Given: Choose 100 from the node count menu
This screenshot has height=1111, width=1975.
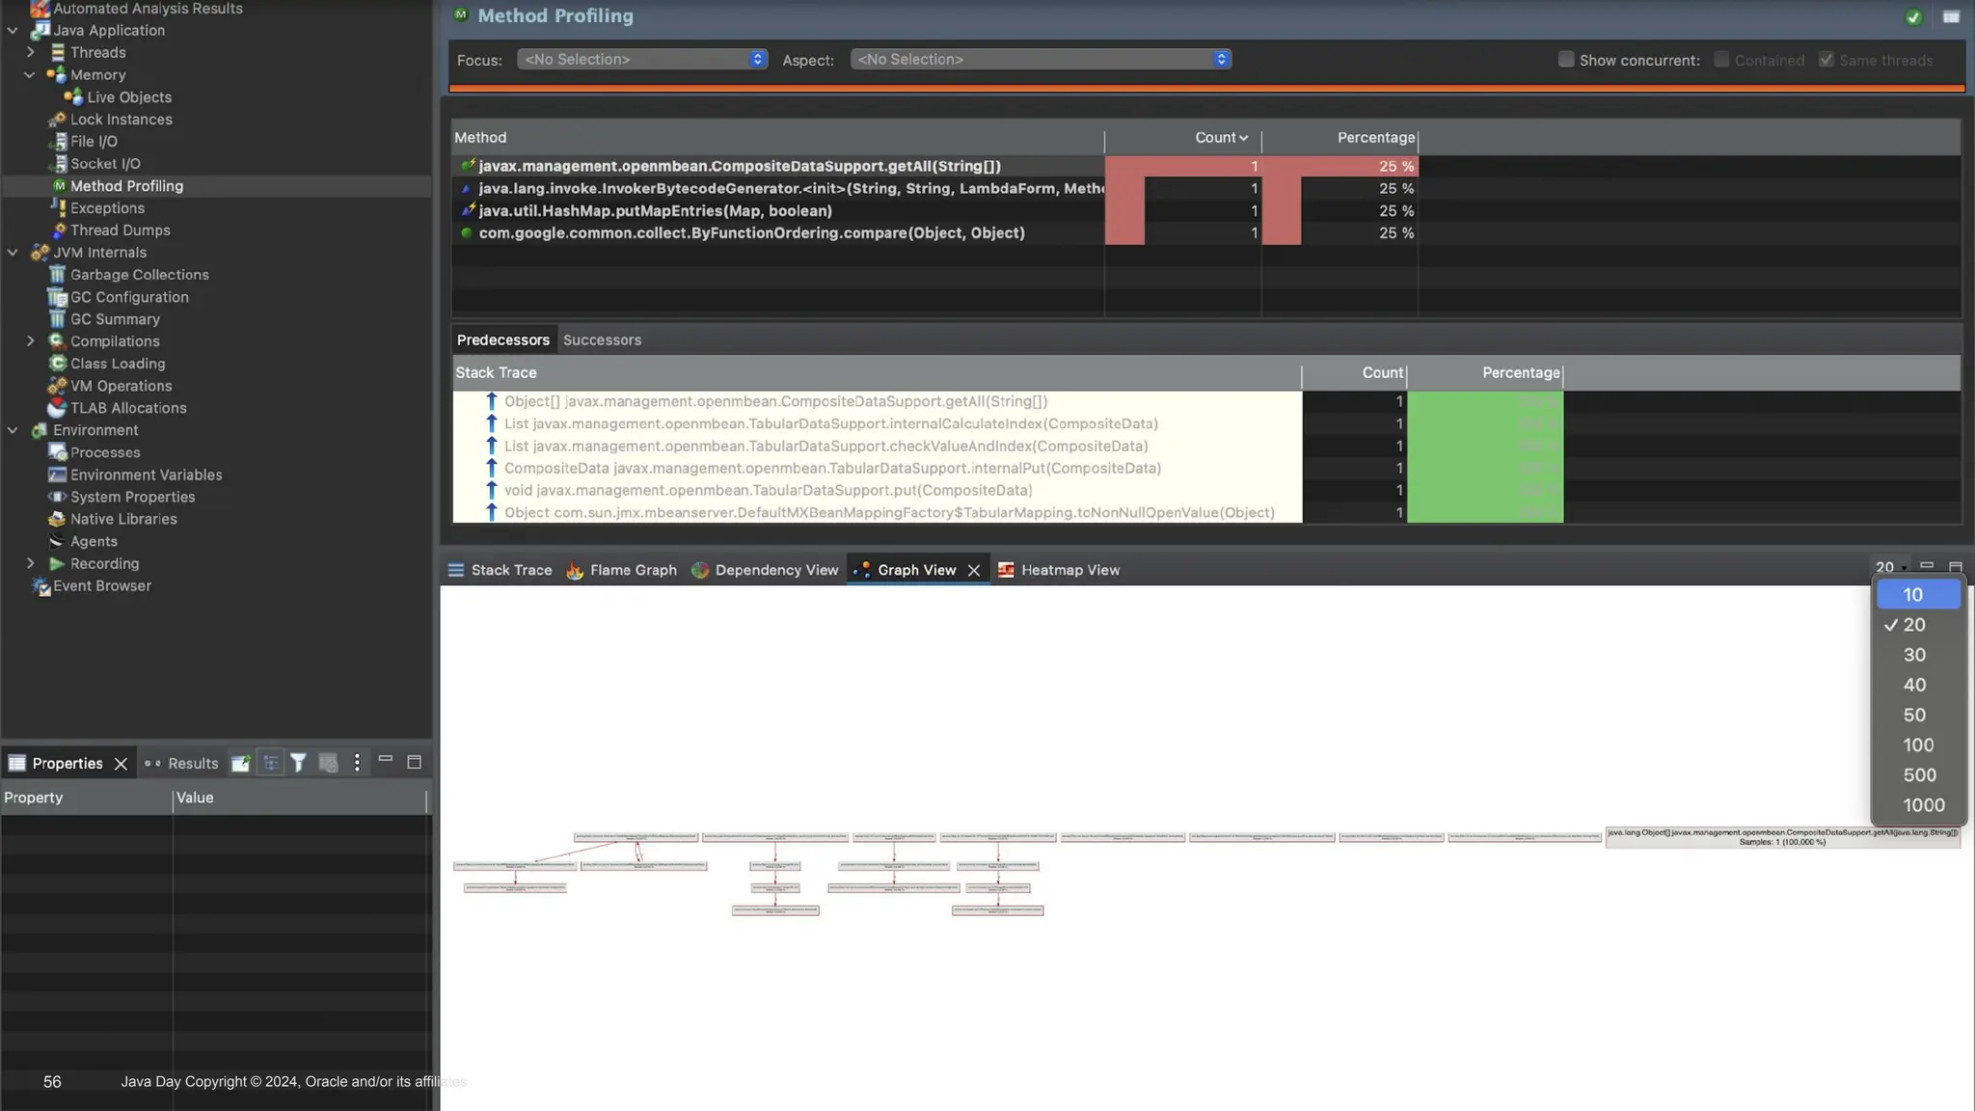Looking at the screenshot, I should [x=1917, y=745].
